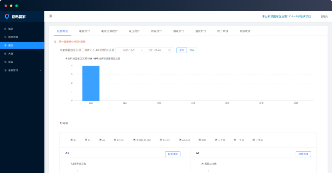Click the 备案管理 sidebar label
This screenshot has width=332, height=173.
(13, 70)
